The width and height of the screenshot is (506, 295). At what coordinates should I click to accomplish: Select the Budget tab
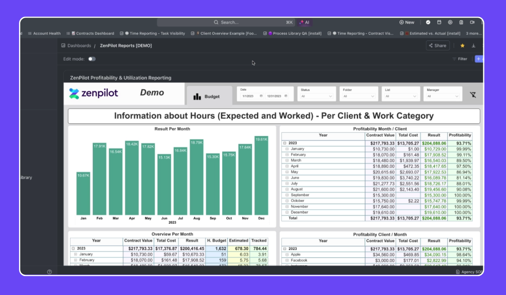tap(209, 96)
